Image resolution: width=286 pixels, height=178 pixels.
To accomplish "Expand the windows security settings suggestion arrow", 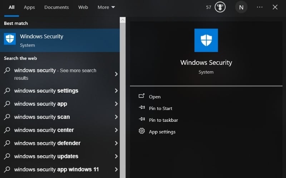I will pyautogui.click(x=116, y=91).
